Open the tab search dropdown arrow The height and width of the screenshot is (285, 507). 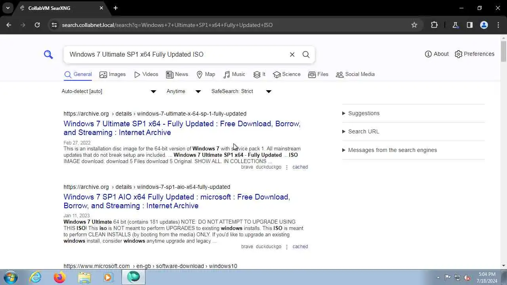coord(8,8)
